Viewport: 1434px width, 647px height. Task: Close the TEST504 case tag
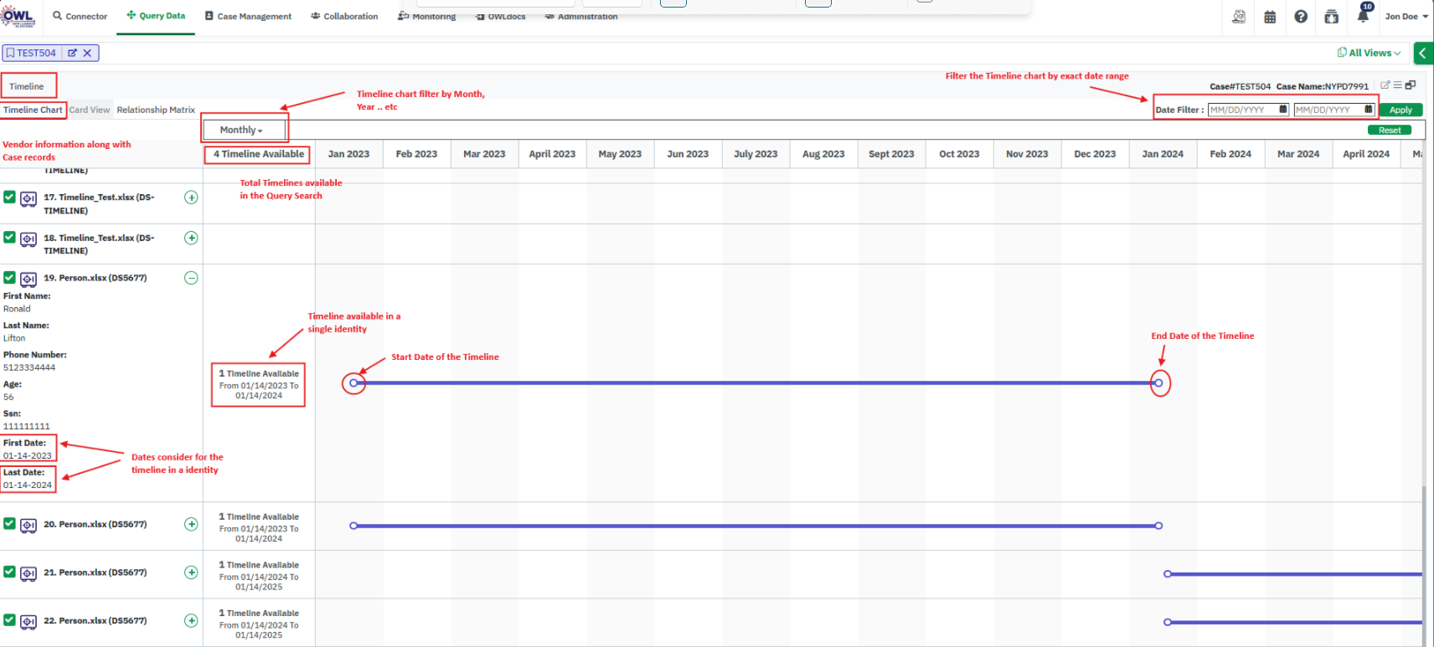coord(87,53)
